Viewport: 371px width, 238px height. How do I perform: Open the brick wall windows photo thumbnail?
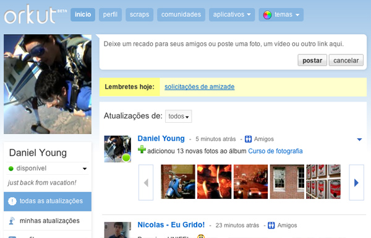pos(287,182)
